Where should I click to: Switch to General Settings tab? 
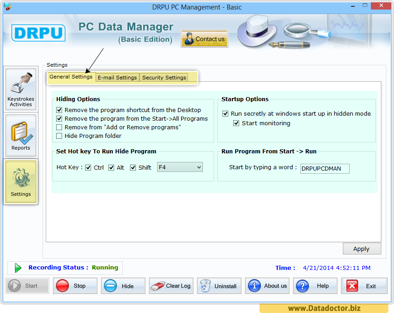71,77
